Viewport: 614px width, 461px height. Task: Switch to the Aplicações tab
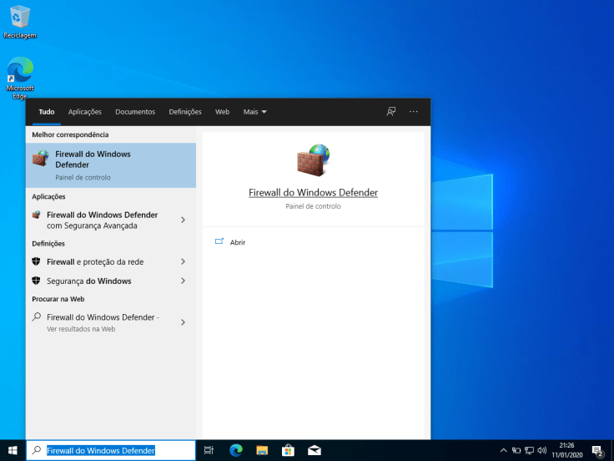coord(85,112)
